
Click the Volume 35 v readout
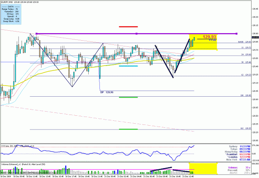click(x=239, y=168)
